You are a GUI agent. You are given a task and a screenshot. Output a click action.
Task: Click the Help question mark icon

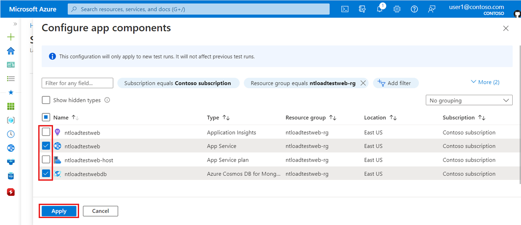click(x=414, y=9)
